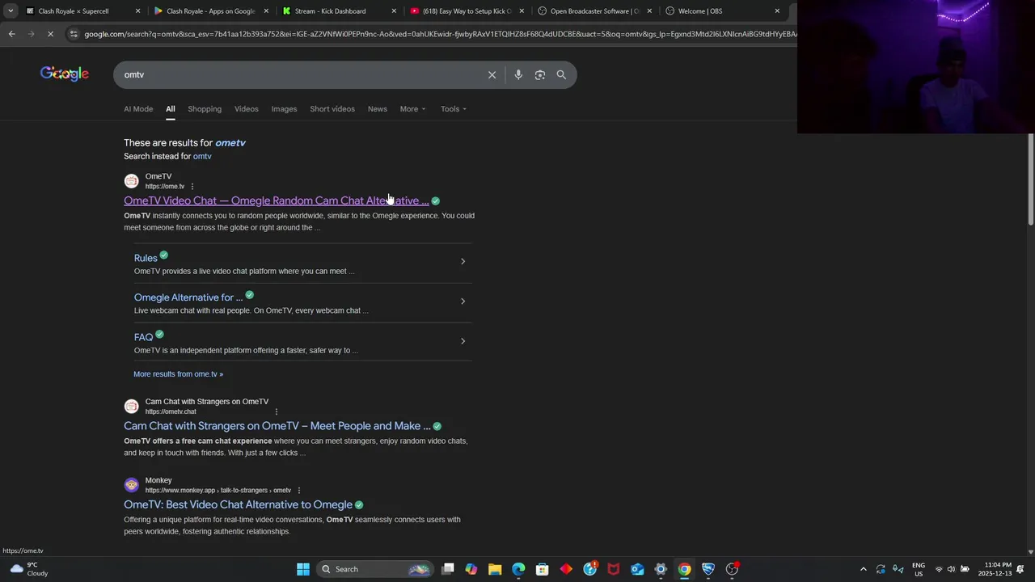Screen dimensions: 1035x582
Task: Open the notification bell in the tray
Action: click(1020, 569)
